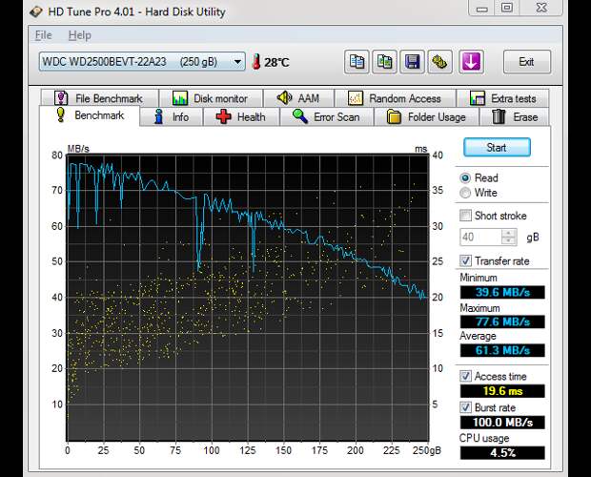The height and width of the screenshot is (477, 591).
Task: Click the 100.0 MB/s burst rate value
Action: (502, 423)
